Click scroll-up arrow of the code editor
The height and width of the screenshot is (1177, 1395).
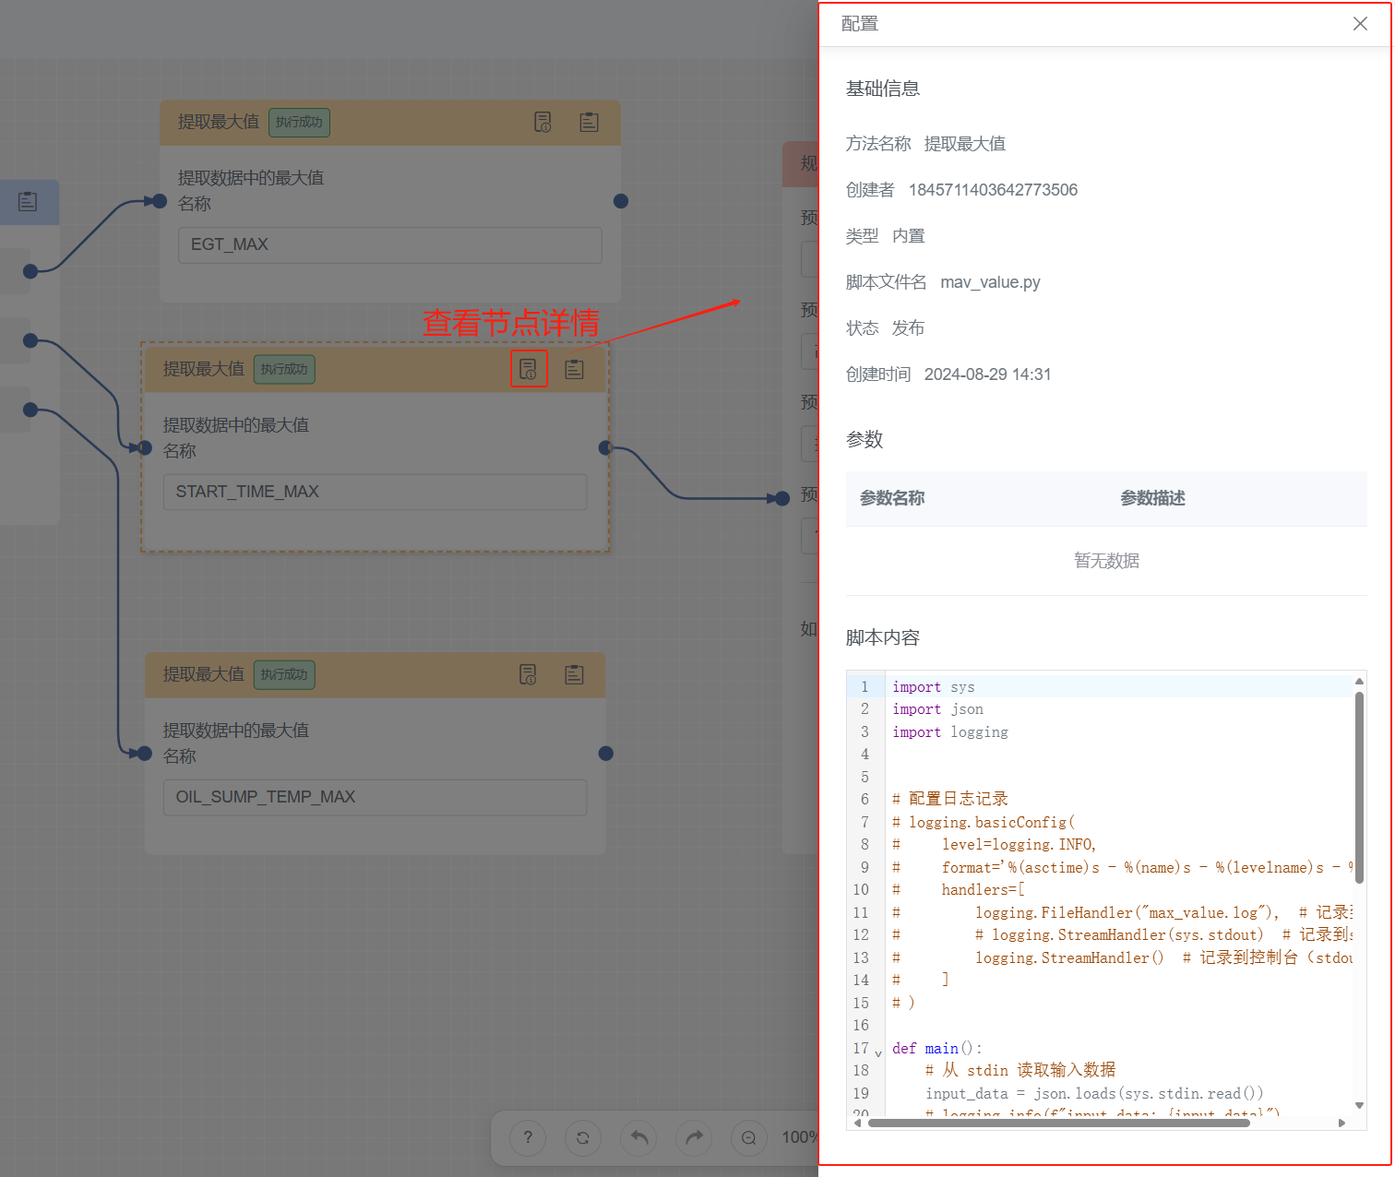click(1359, 682)
